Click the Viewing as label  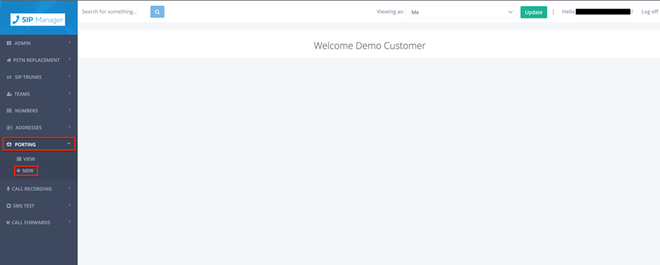tap(390, 12)
